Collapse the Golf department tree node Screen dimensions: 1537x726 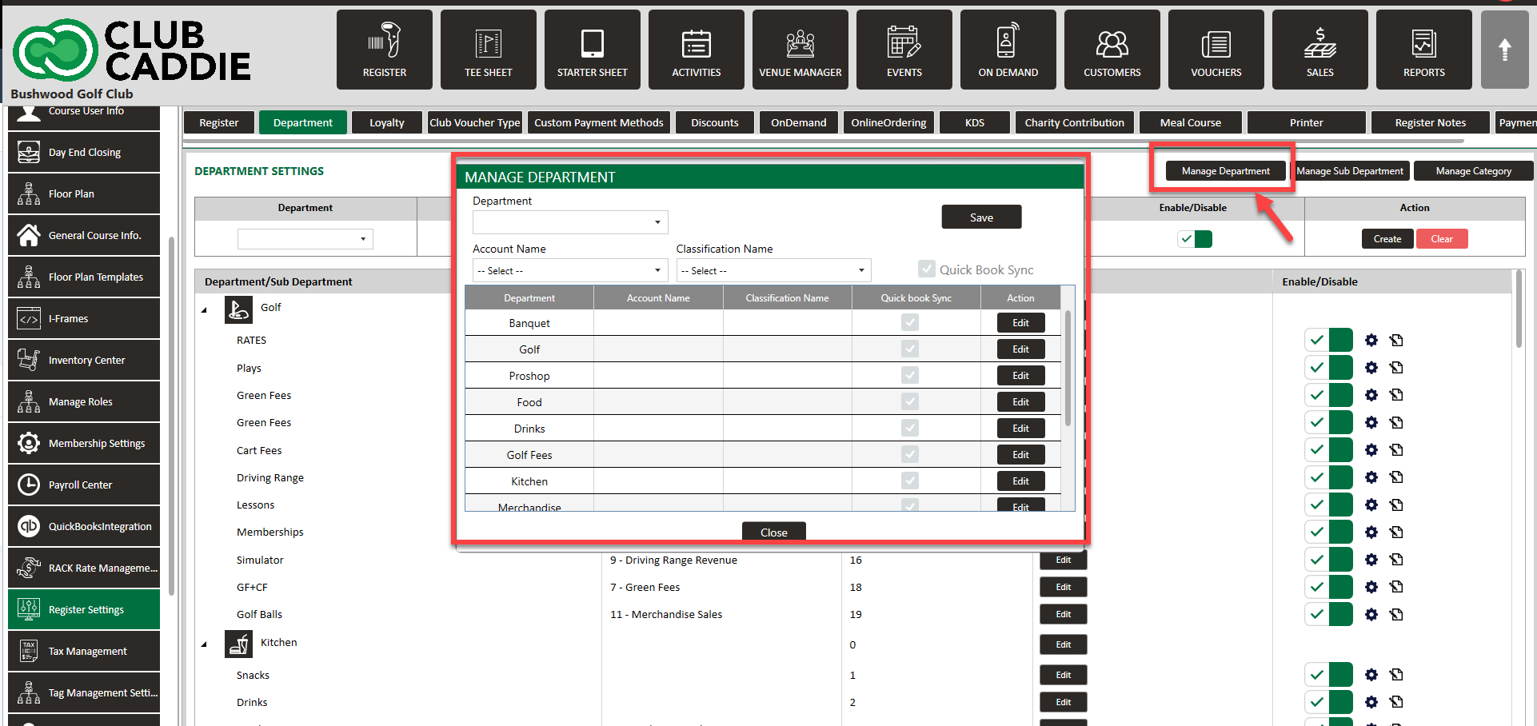tap(204, 309)
